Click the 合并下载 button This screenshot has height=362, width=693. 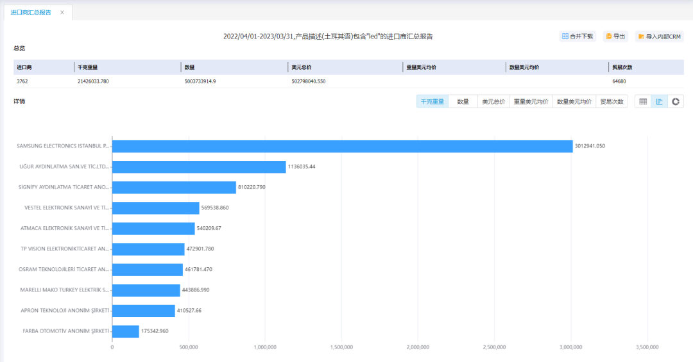577,37
